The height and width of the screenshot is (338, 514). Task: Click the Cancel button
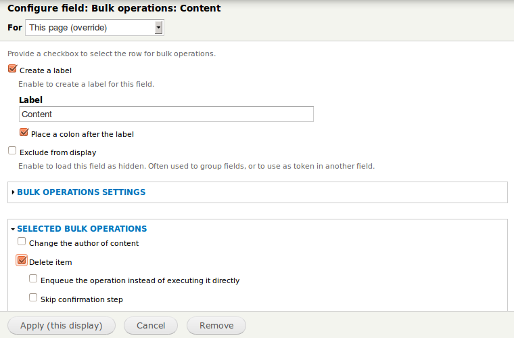click(x=151, y=326)
